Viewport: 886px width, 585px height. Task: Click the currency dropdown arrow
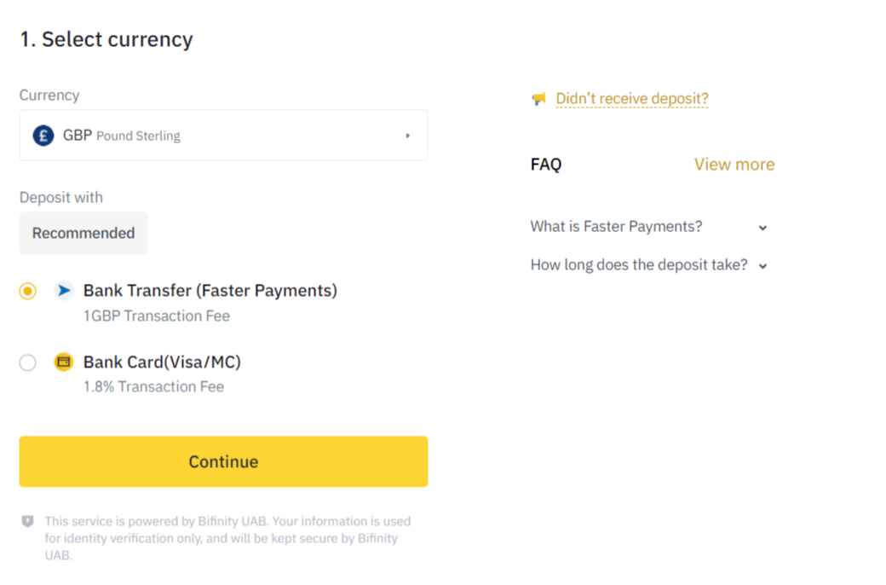(x=407, y=136)
